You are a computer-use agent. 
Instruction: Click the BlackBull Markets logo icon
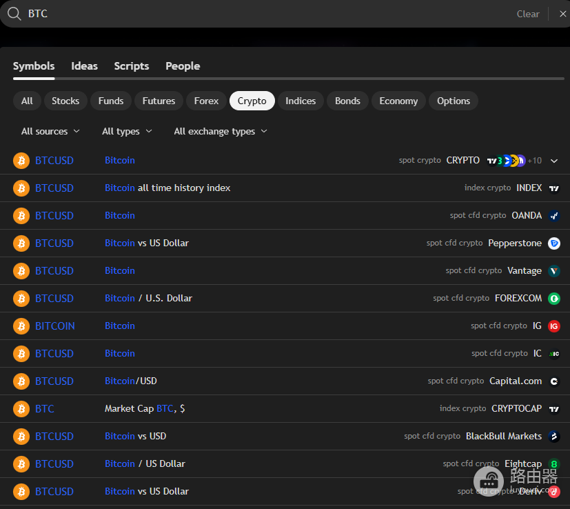554,436
